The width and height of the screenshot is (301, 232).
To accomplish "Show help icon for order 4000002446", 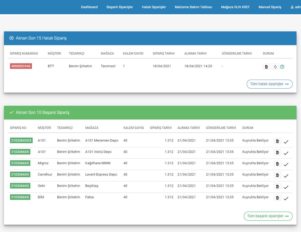I will pyautogui.click(x=282, y=67).
